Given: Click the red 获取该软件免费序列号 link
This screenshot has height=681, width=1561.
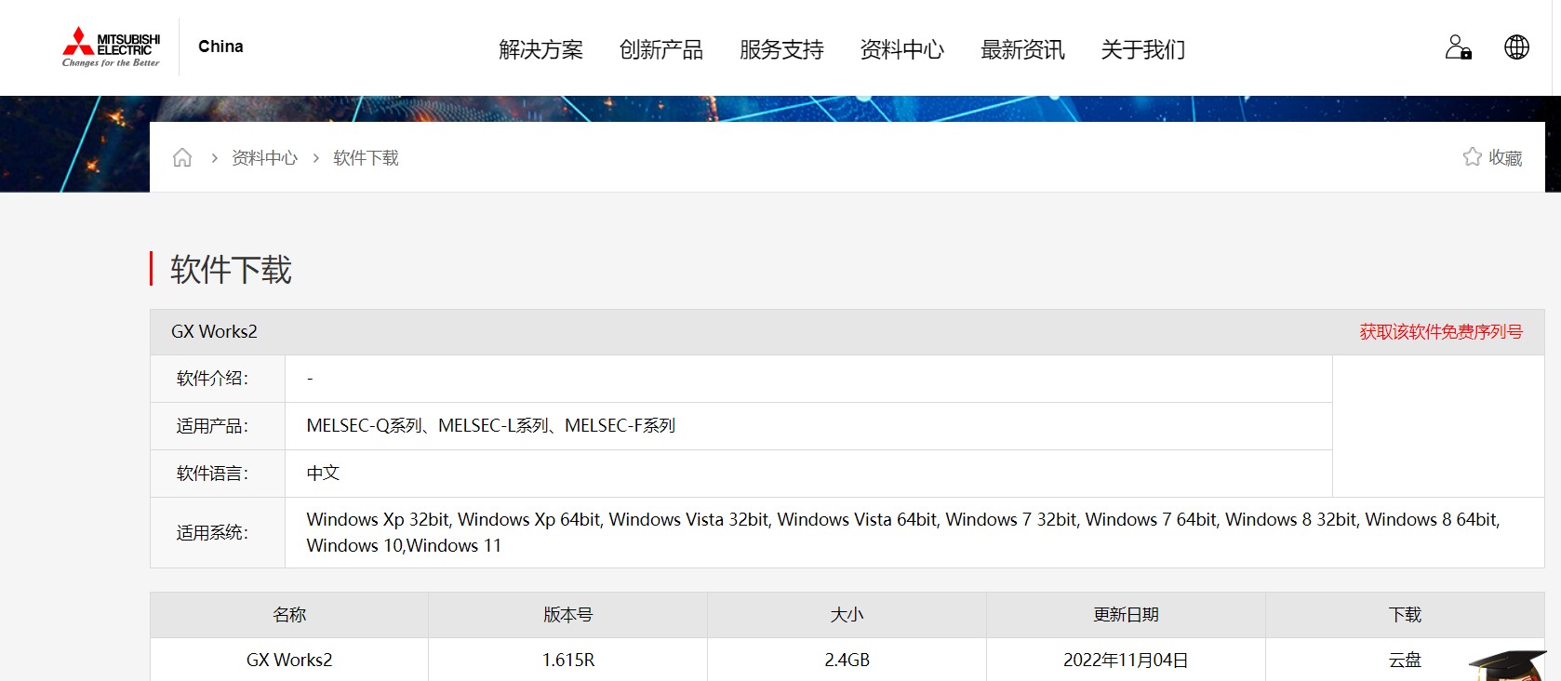Looking at the screenshot, I should point(1440,332).
